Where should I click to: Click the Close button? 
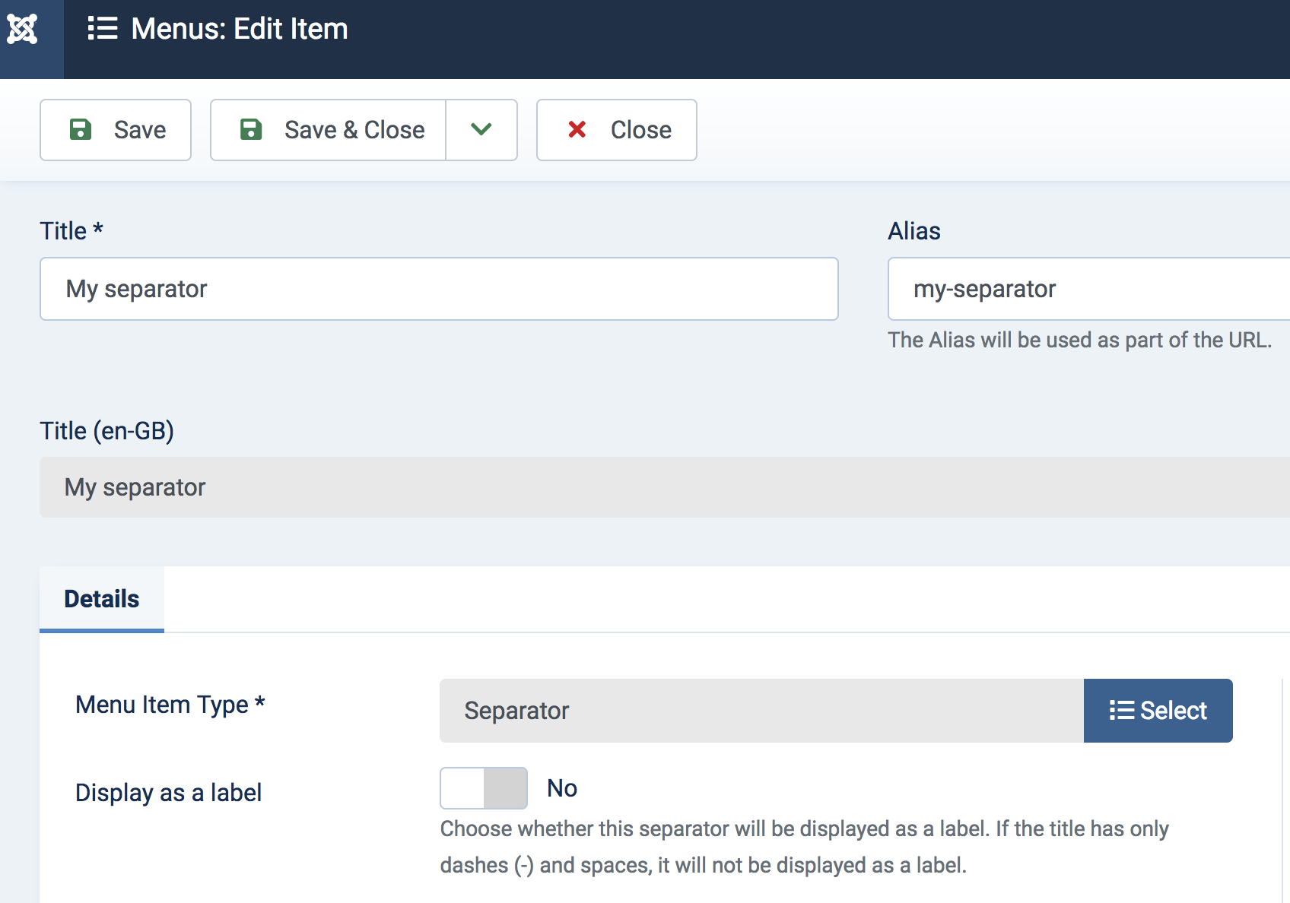point(617,130)
